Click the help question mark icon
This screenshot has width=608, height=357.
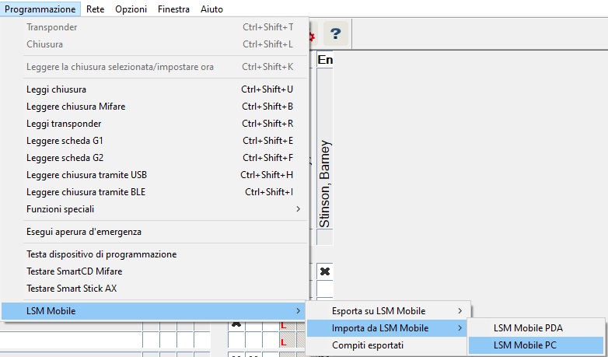click(x=335, y=34)
